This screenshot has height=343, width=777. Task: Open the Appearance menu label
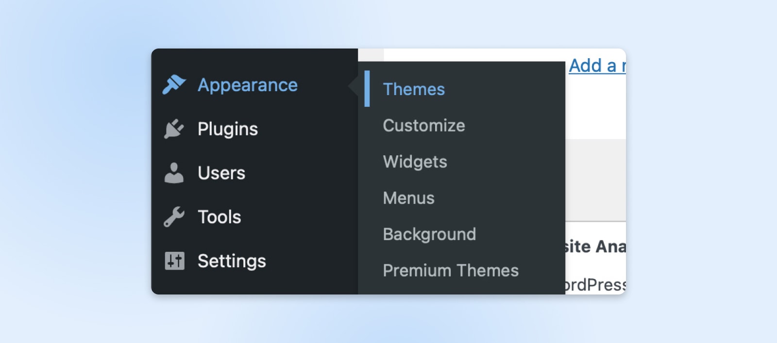coord(248,85)
